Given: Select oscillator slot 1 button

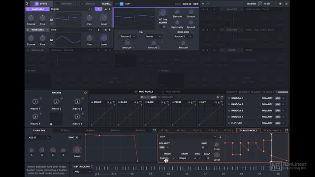Looking at the screenshot, I should (98, 9).
